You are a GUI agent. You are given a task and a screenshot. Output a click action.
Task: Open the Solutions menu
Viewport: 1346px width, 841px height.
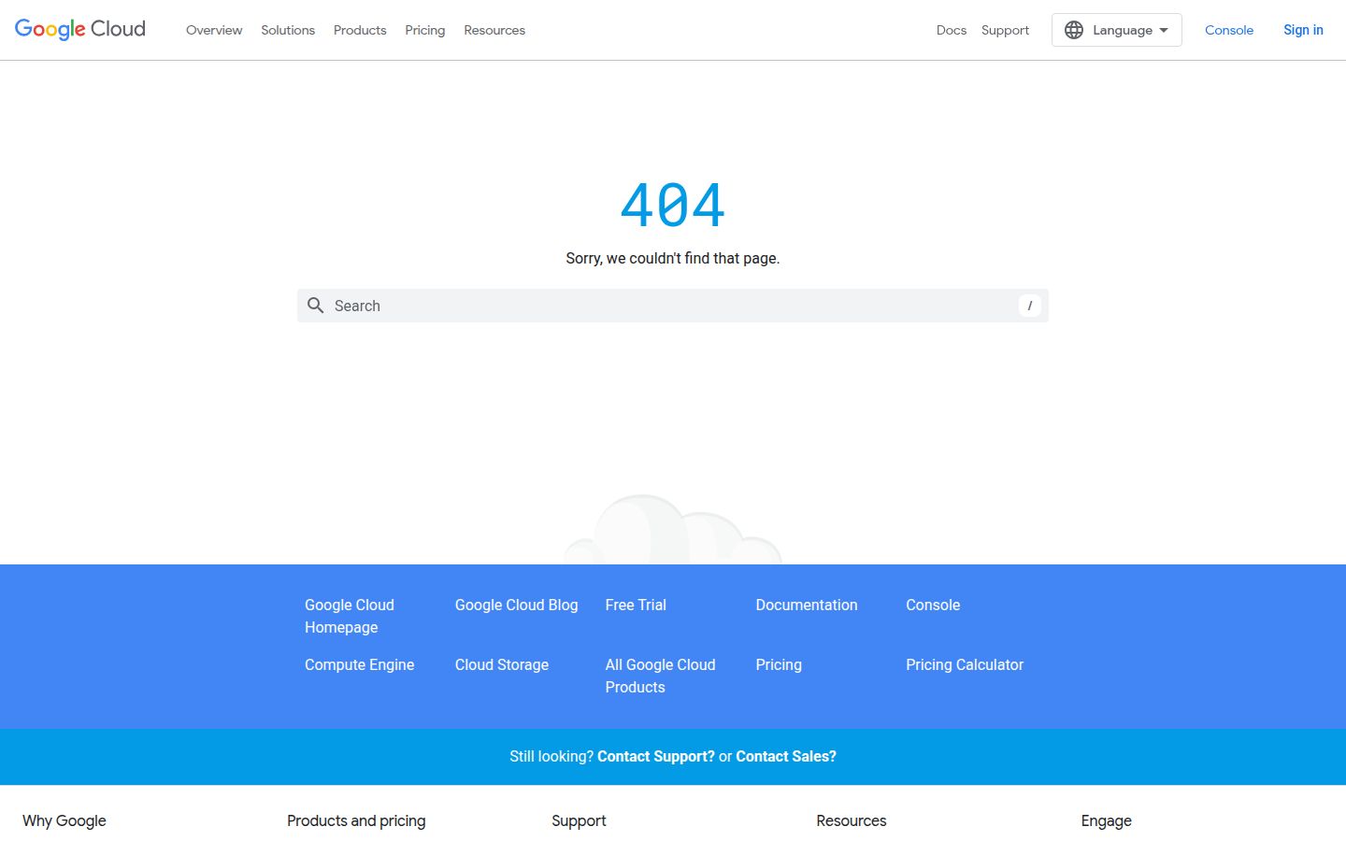tap(288, 30)
